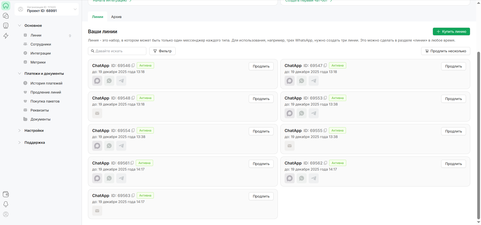Viewport: 481px width, 225px height.
Task: Click Продлить for line 69553
Action: (453, 99)
